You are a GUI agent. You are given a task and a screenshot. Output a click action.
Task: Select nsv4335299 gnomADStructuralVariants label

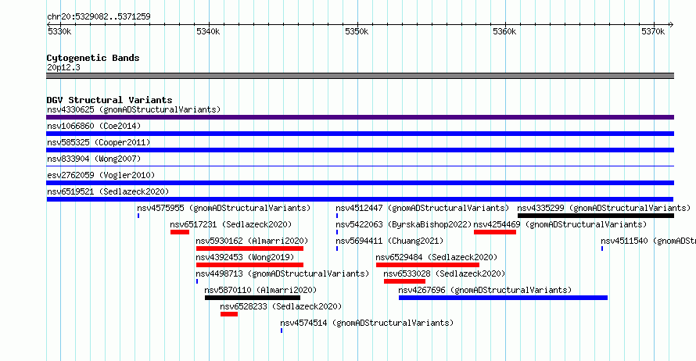click(x=605, y=208)
